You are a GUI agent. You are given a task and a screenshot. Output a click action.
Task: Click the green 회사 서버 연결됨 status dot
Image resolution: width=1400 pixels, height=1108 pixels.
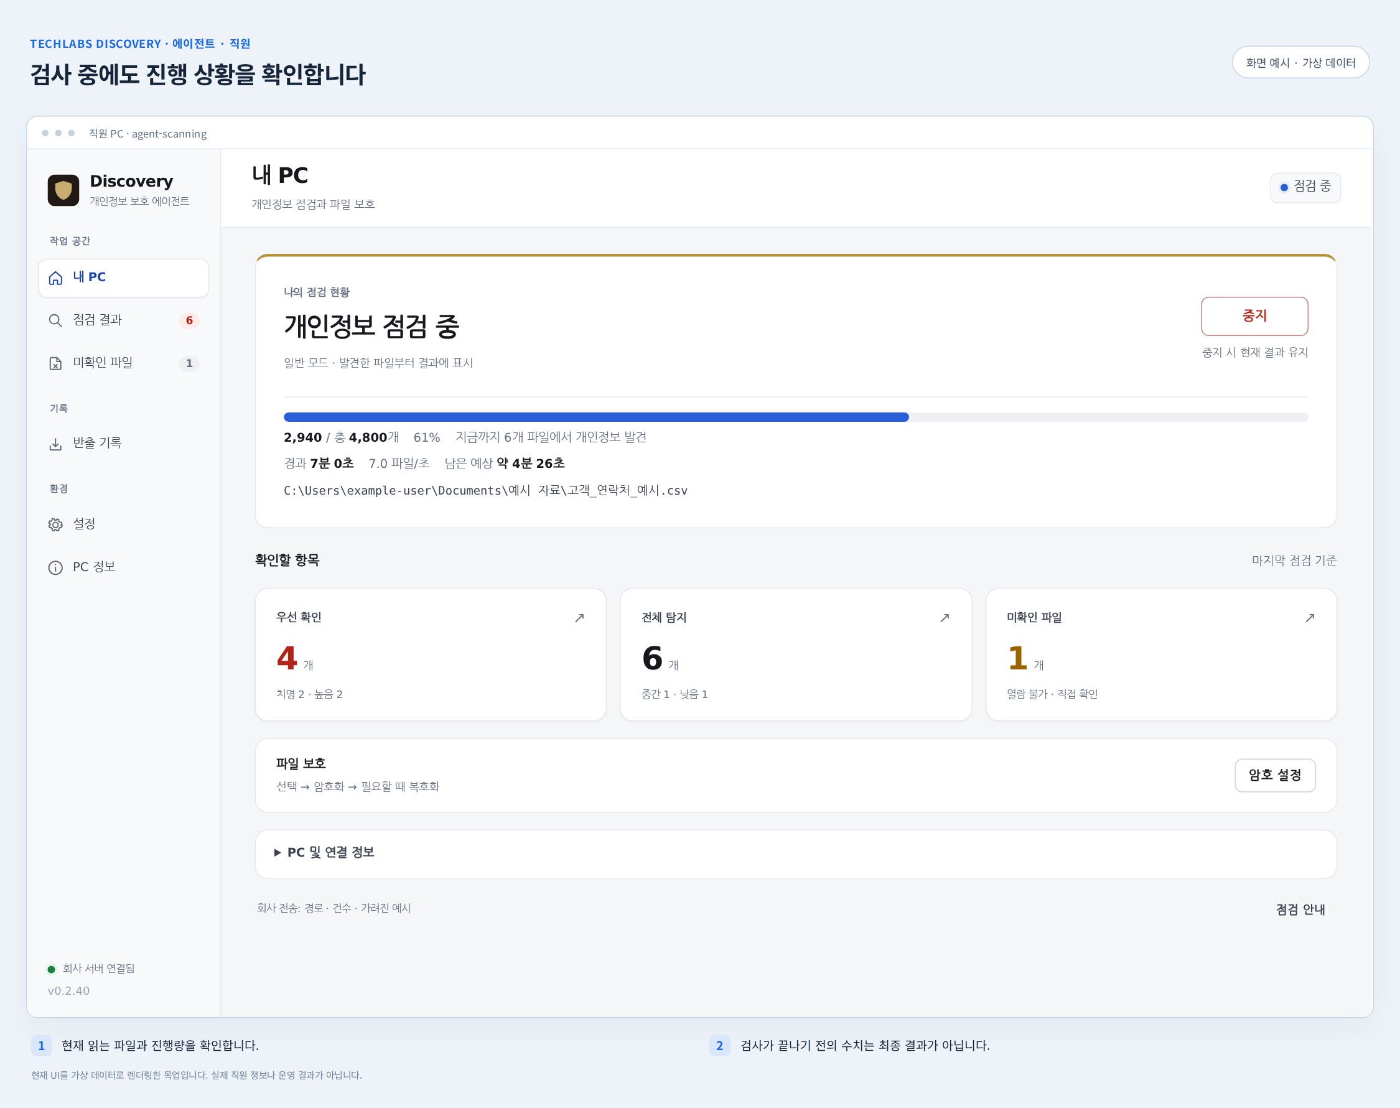click(51, 969)
